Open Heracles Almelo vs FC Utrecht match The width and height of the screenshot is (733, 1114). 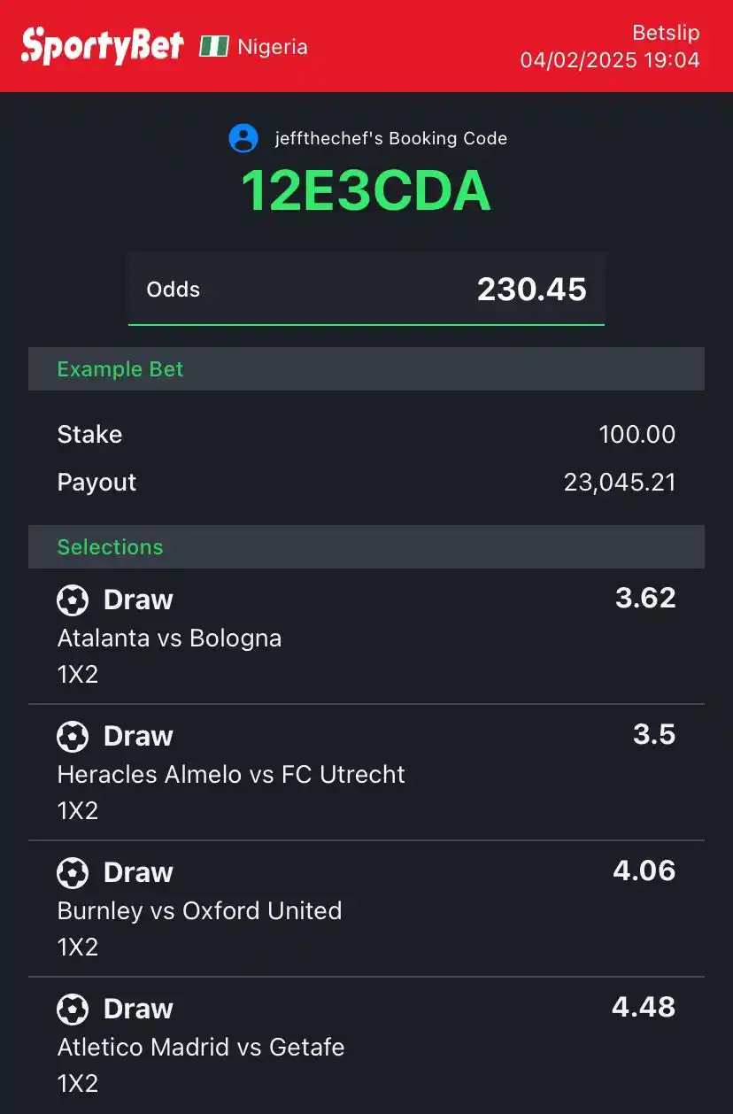(231, 775)
